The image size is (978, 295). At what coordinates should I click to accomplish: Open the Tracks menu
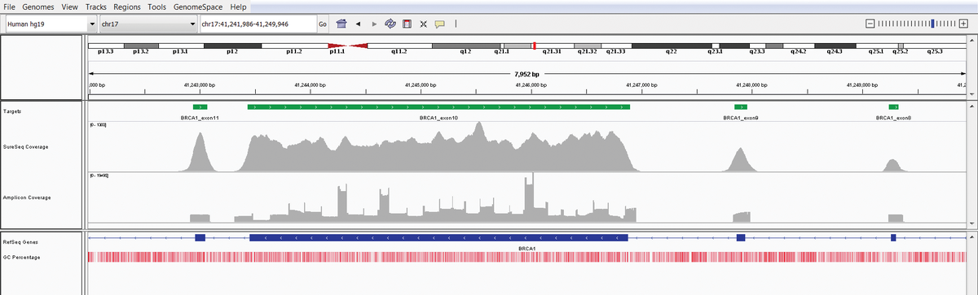(95, 7)
